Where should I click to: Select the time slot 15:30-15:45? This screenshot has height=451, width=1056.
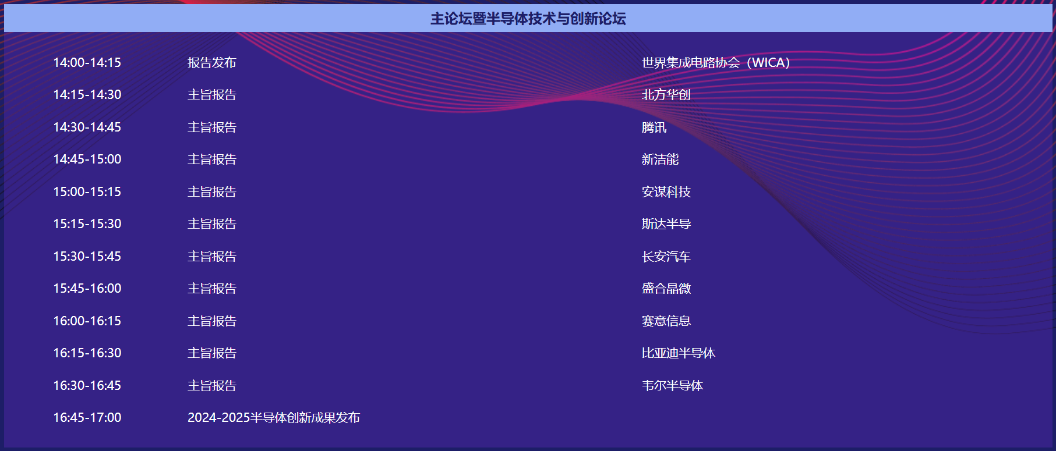tap(87, 256)
